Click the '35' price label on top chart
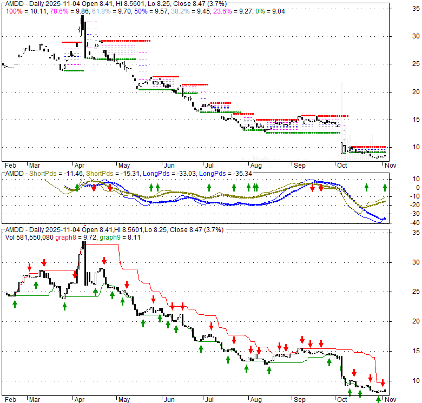This screenshot has width=422, height=403. coord(416,9)
